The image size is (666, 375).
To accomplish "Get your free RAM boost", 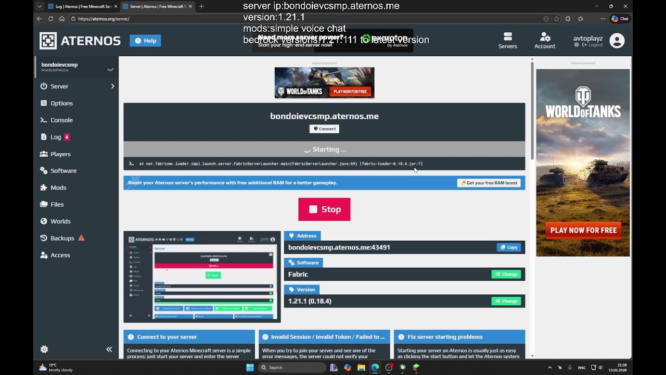I will [x=489, y=183].
